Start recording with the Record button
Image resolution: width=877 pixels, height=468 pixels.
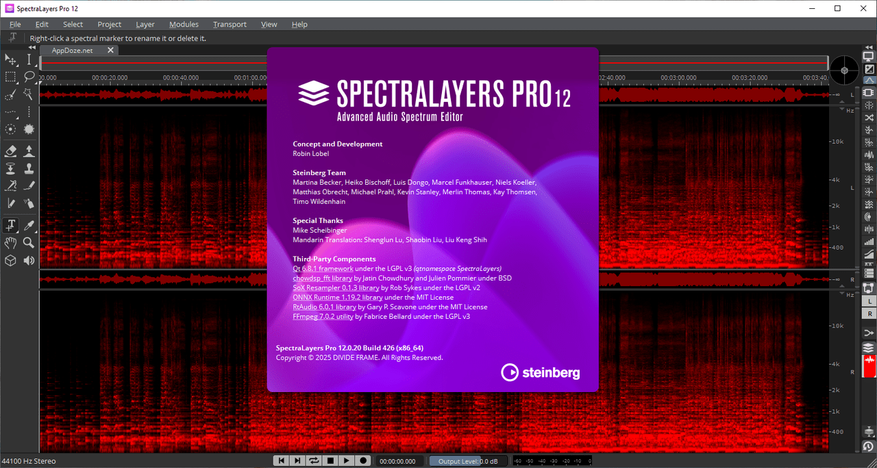(x=363, y=461)
